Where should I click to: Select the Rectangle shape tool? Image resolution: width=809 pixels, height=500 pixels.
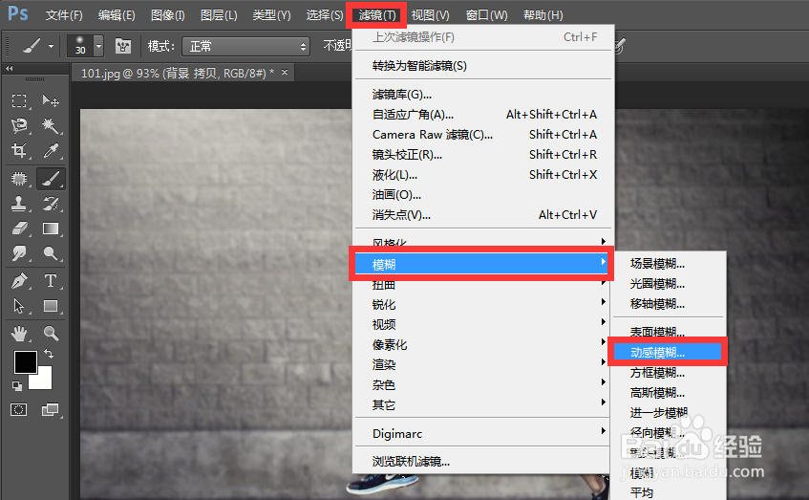coord(51,306)
